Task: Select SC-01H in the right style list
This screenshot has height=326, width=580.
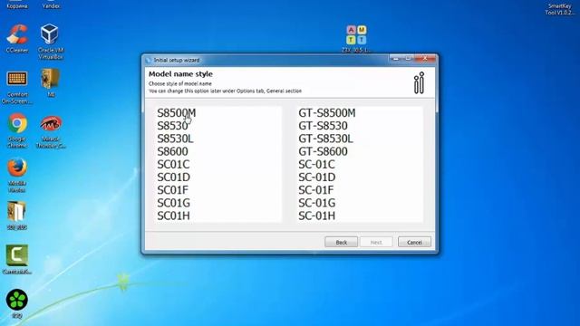Action: [317, 216]
